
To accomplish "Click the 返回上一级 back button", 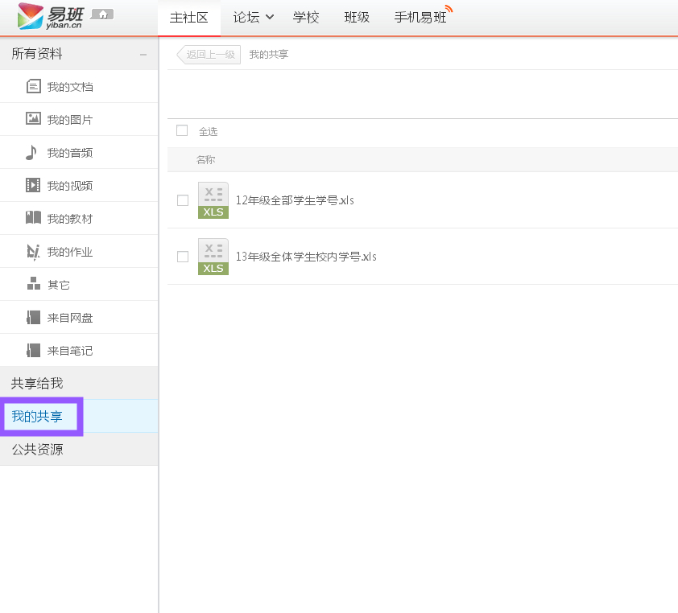I will click(209, 55).
